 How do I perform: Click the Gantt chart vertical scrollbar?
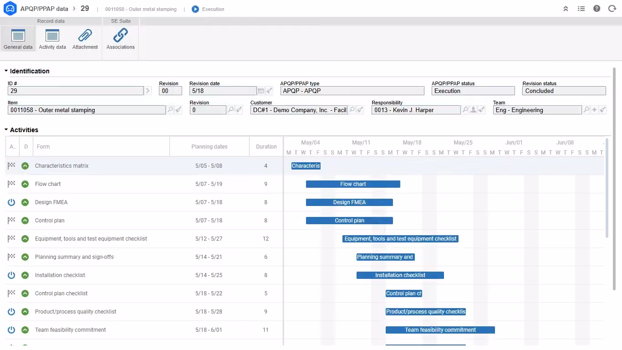click(607, 187)
